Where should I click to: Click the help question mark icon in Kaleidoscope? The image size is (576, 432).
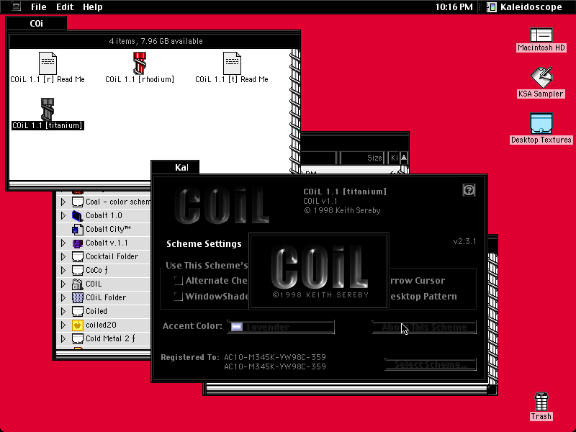point(469,190)
